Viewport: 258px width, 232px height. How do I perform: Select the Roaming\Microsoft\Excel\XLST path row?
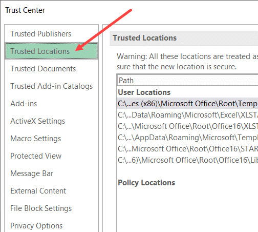click(x=187, y=115)
